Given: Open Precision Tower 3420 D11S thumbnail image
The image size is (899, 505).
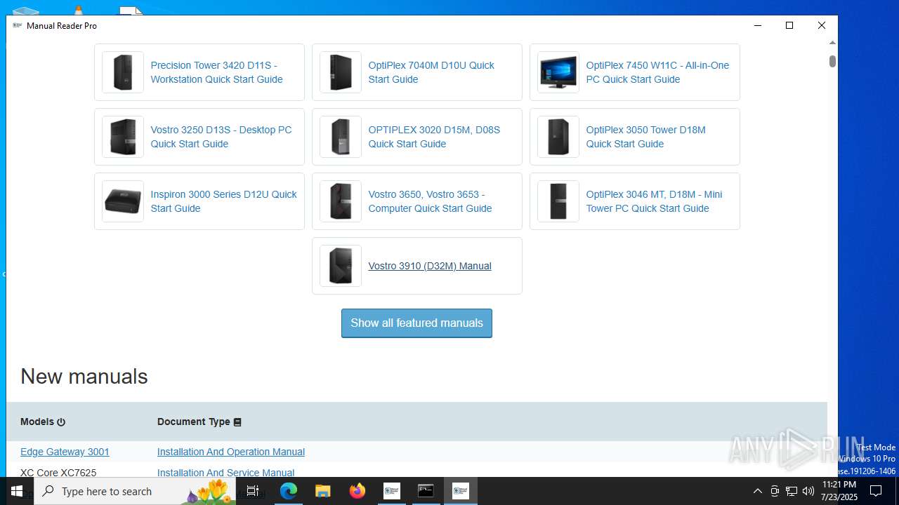Looking at the screenshot, I should point(123,72).
